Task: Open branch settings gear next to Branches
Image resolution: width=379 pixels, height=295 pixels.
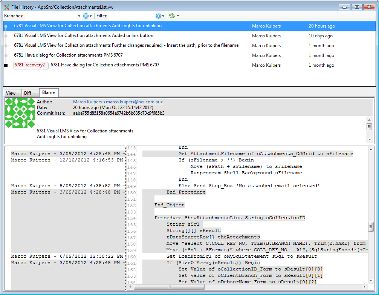Action: (86, 16)
